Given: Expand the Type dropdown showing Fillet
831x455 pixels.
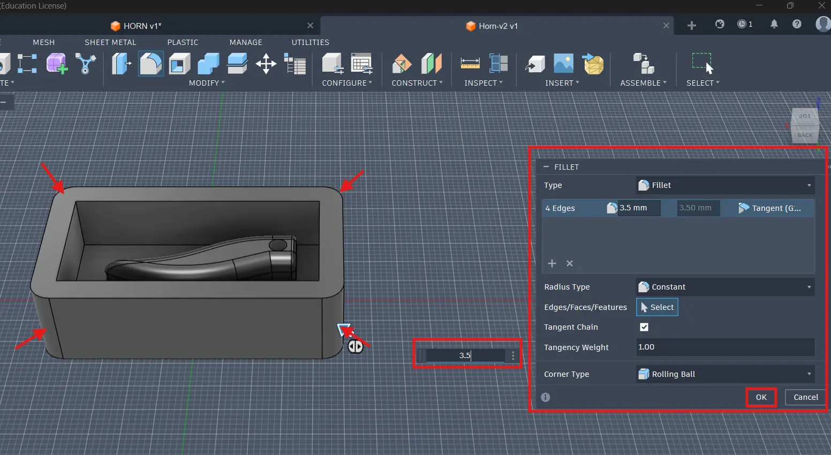Looking at the screenshot, I should pyautogui.click(x=726, y=185).
